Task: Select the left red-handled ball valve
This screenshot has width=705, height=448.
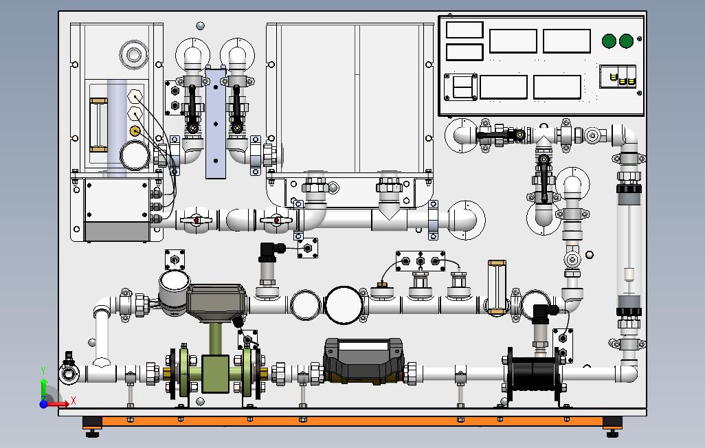Action: (x=196, y=221)
